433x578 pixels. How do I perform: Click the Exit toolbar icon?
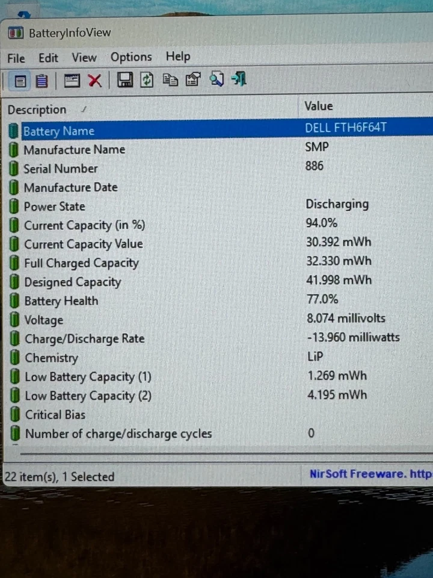[x=239, y=78]
